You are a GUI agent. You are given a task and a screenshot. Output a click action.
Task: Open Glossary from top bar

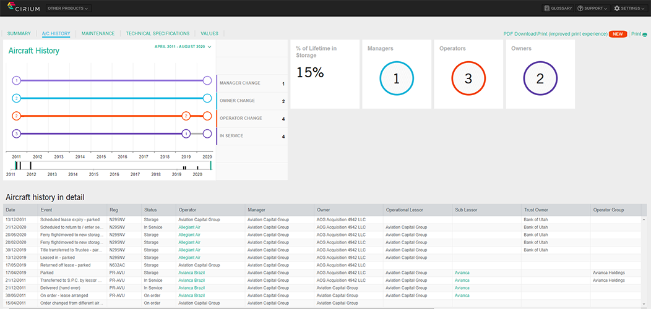tap(558, 8)
